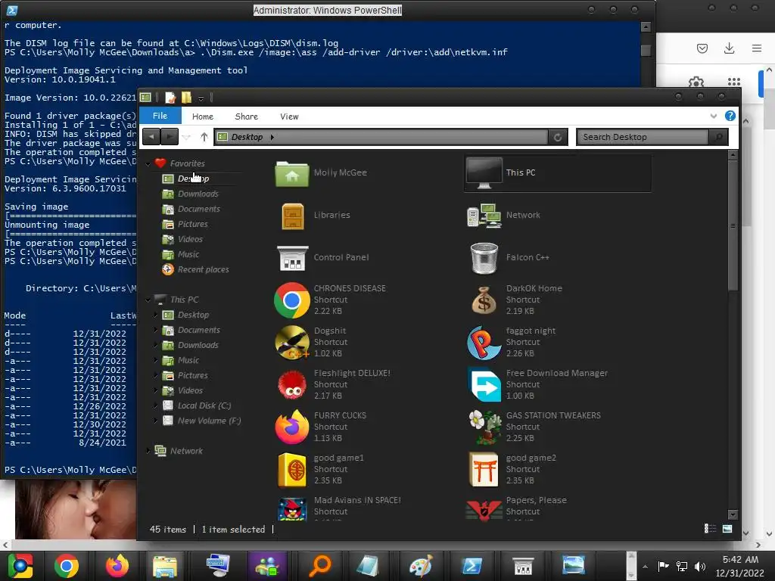This screenshot has height=581, width=775.
Task: Click the Desktop address bar field
Action: 381,138
